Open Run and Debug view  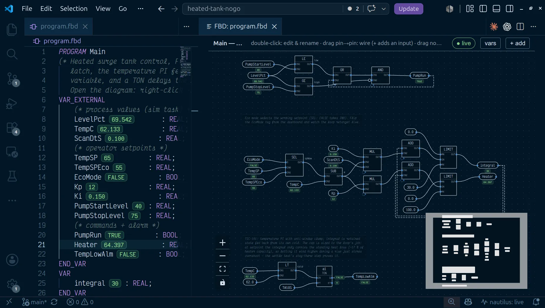coord(12,103)
